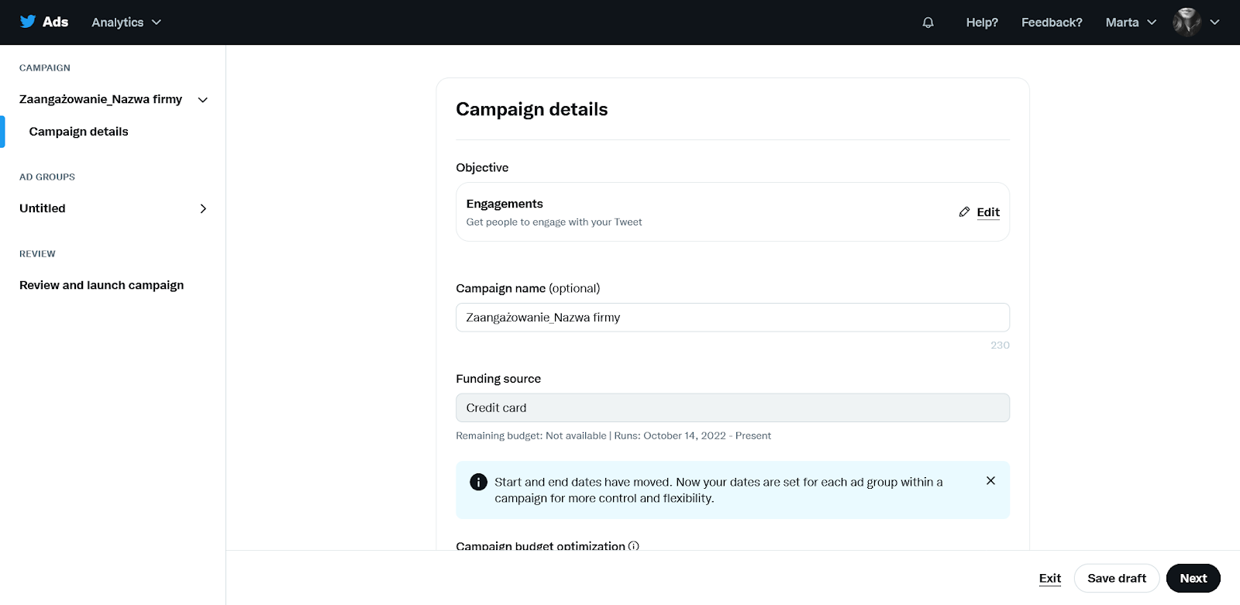Click the Twitter bird logo
Image resolution: width=1240 pixels, height=605 pixels.
coord(28,22)
